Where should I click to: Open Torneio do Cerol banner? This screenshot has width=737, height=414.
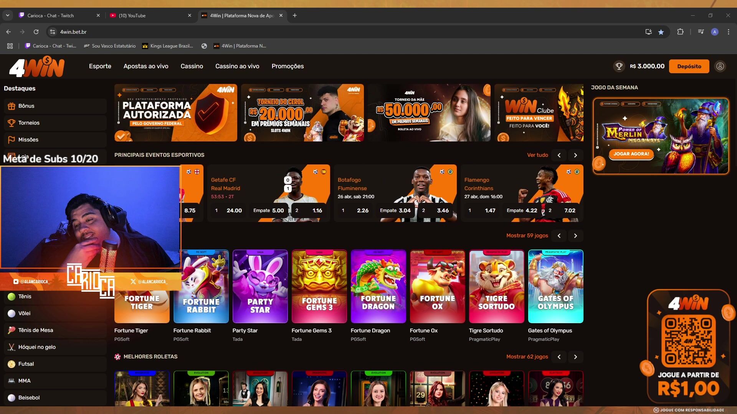point(302,113)
